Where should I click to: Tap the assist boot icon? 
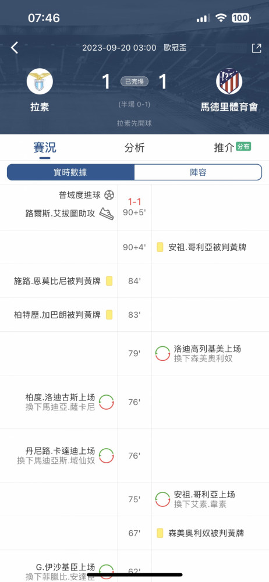click(x=107, y=214)
